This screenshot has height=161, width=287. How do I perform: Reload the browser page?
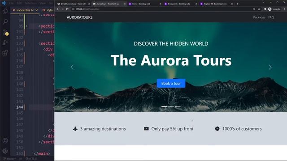[67, 9]
